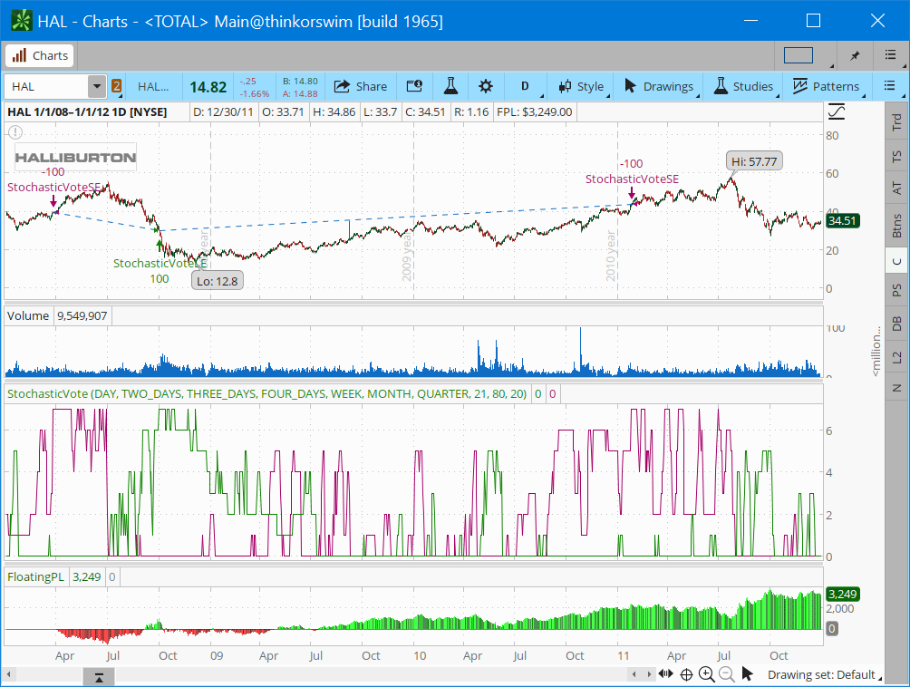Screen dimensions: 910x687
Task: Click the symbol description camera icon
Action: pos(414,87)
